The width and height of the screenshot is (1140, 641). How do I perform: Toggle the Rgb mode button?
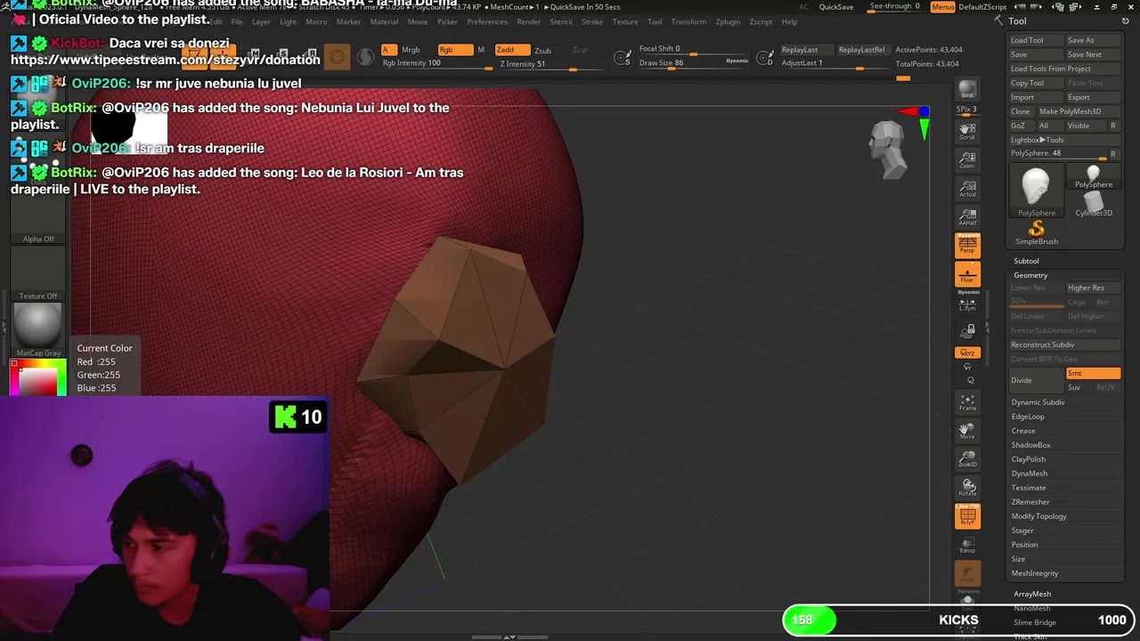coord(454,50)
